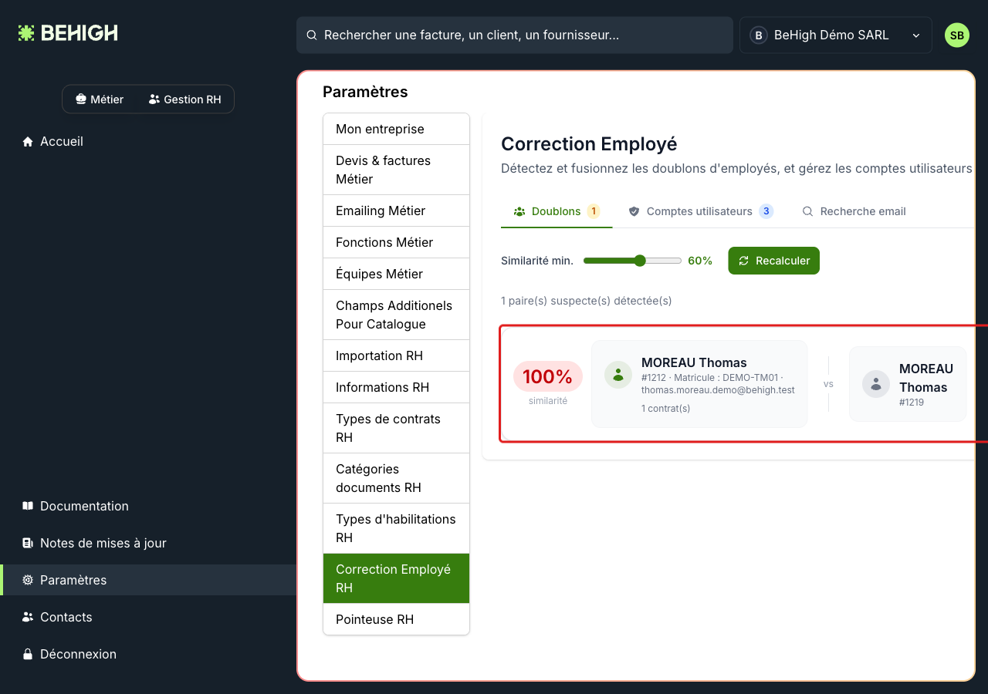The width and height of the screenshot is (988, 694).
Task: Open Importation RH settings
Action: [x=396, y=355]
